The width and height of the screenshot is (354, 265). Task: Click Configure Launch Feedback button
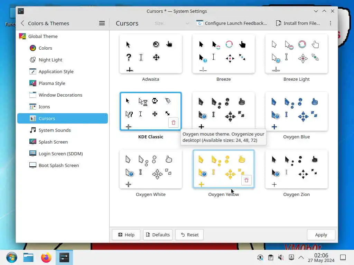click(x=232, y=23)
